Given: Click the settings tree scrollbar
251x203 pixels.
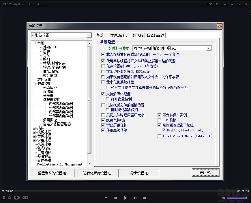Looking at the screenshot, I should tap(89, 101).
